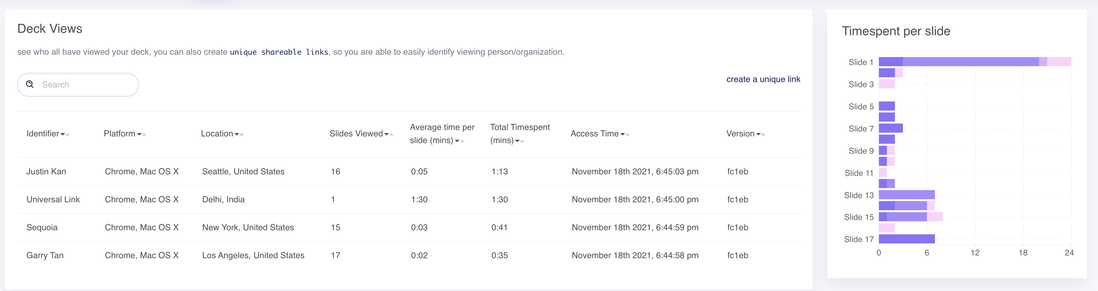Click the Garry Tan identifier entry
The height and width of the screenshot is (291, 1098).
point(45,255)
